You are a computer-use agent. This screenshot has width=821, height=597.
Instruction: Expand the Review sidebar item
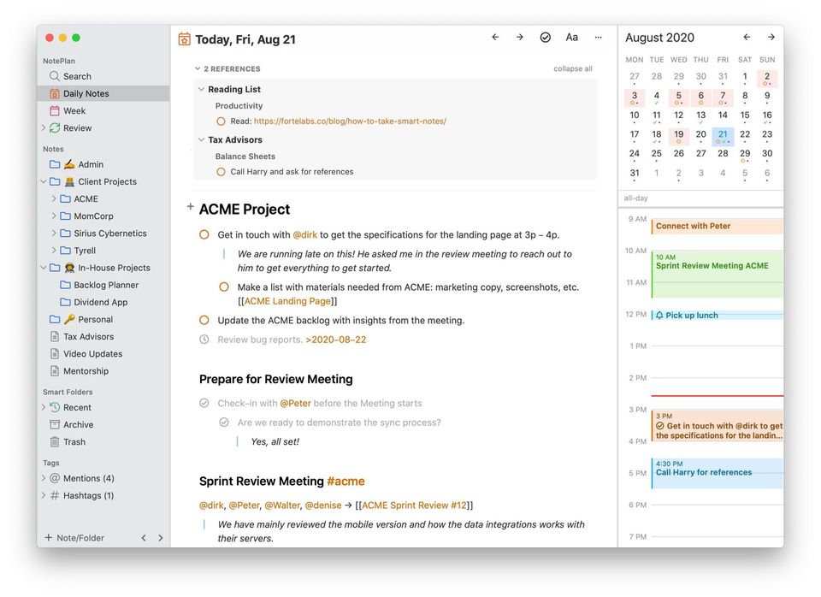click(44, 127)
